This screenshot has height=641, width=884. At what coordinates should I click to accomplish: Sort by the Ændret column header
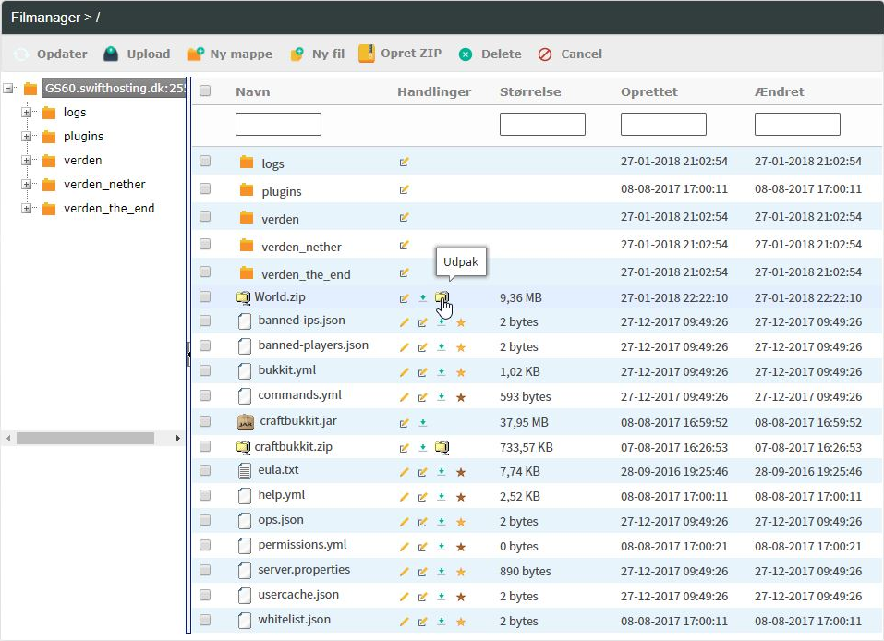779,91
